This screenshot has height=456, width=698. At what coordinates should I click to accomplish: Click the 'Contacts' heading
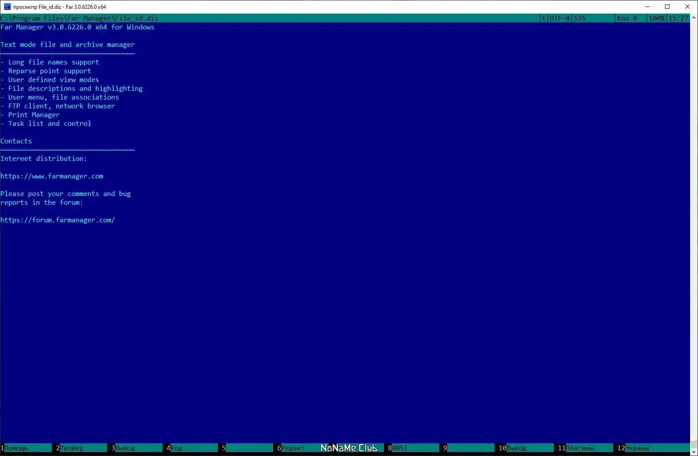point(16,141)
